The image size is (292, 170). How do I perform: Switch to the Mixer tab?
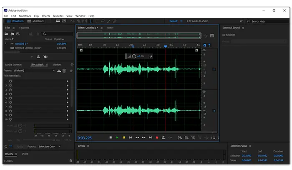click(110, 28)
